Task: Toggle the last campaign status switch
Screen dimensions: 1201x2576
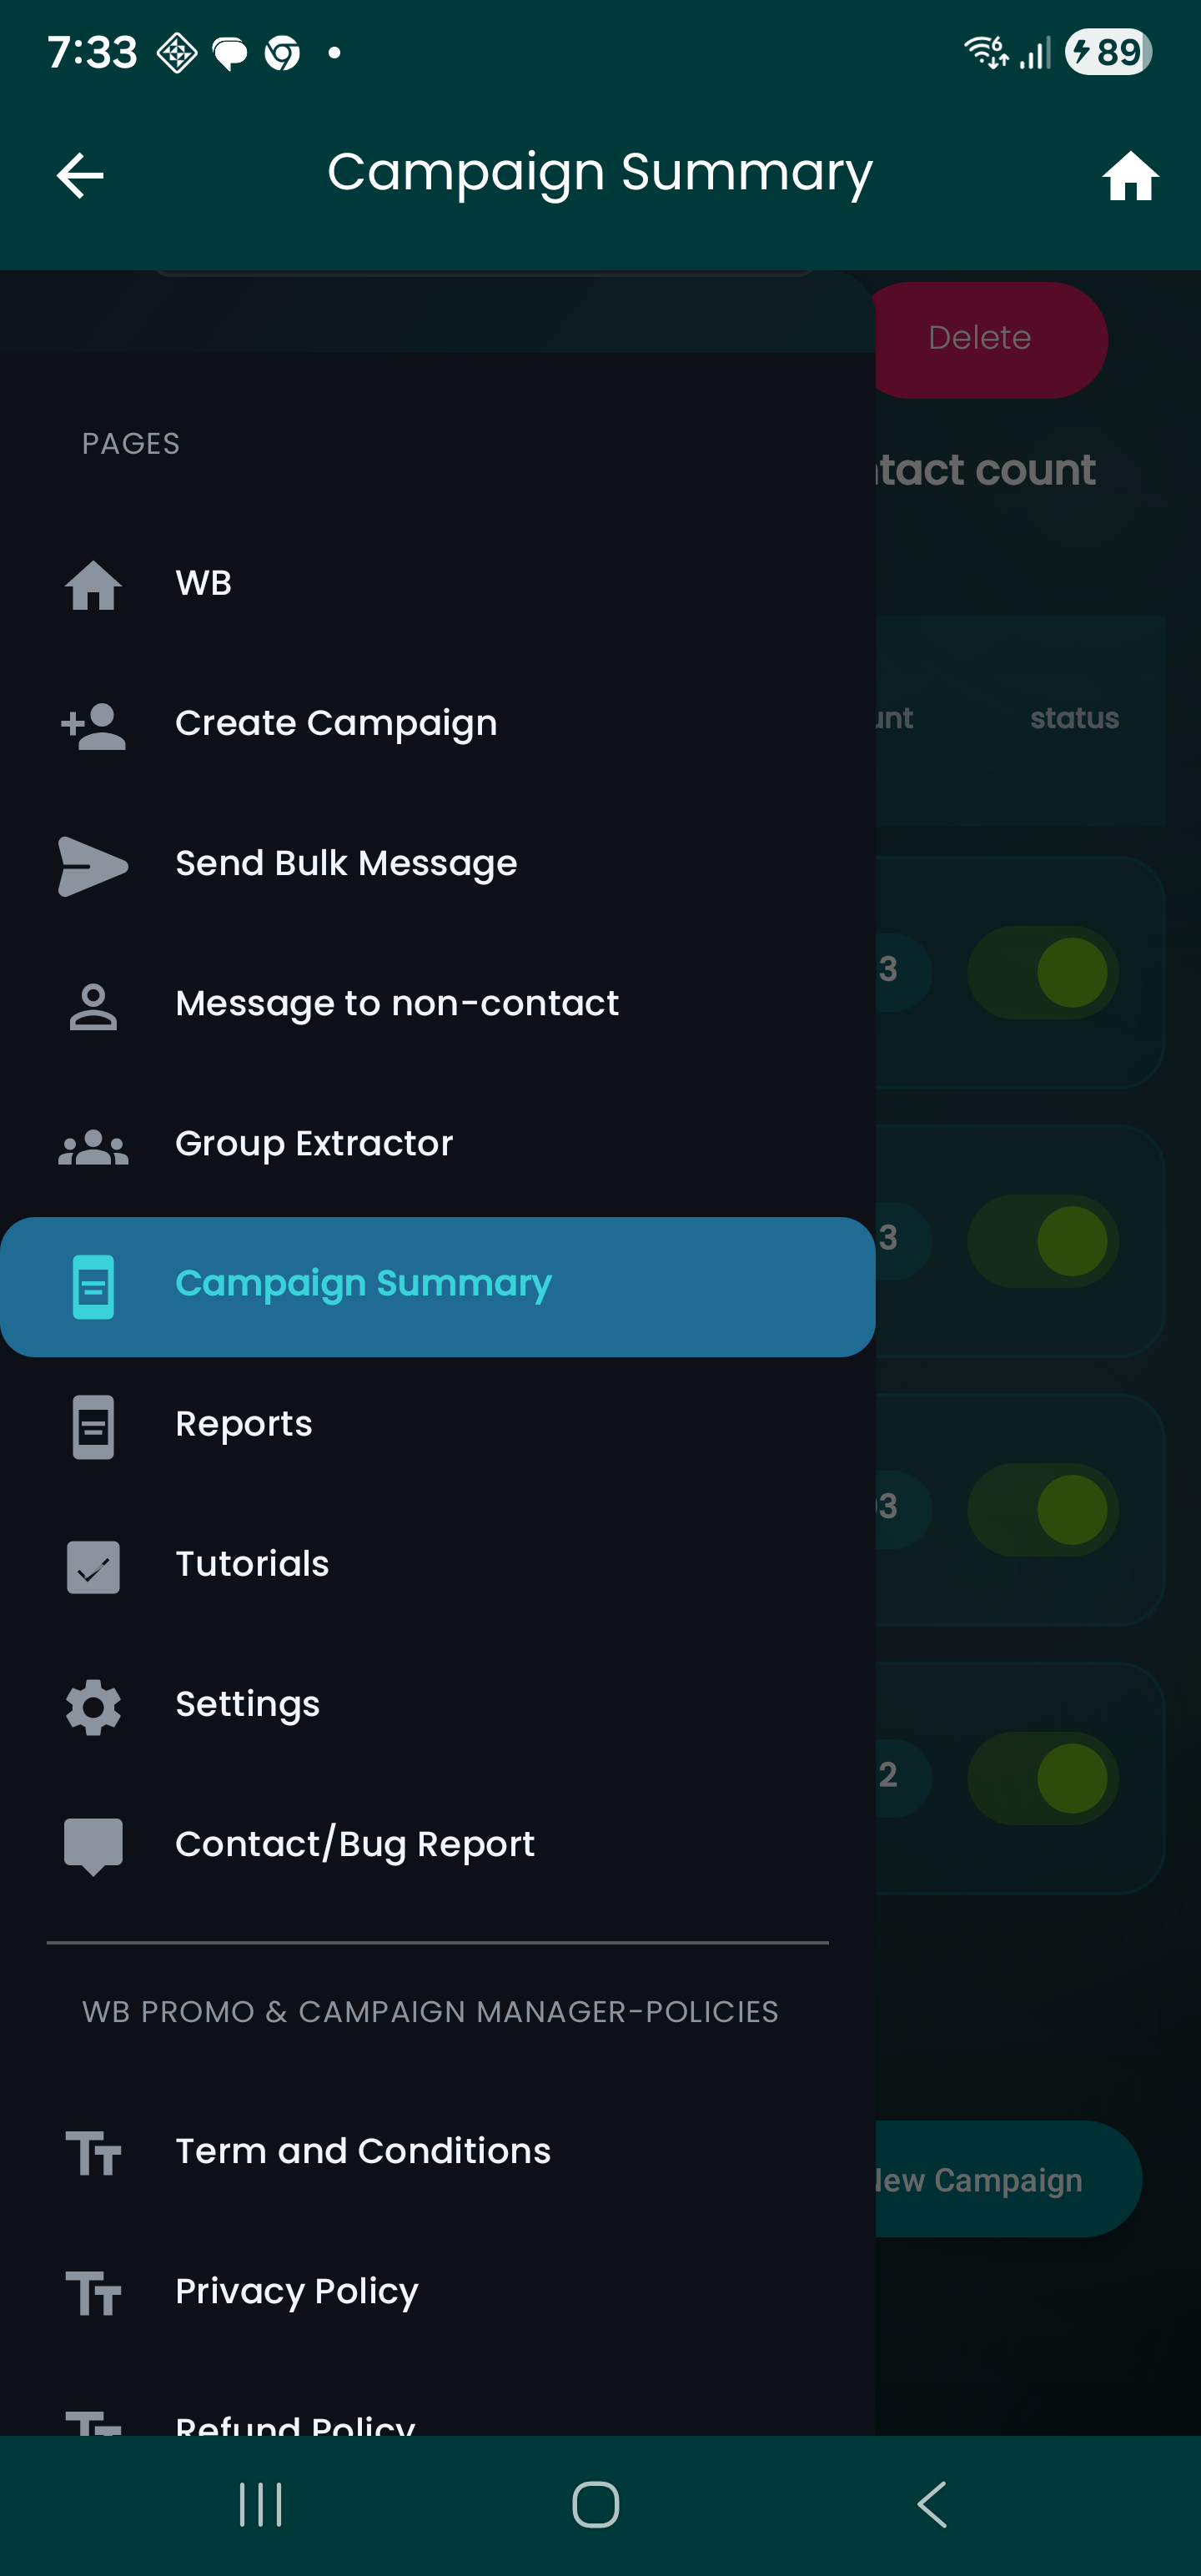Action: [1043, 1778]
